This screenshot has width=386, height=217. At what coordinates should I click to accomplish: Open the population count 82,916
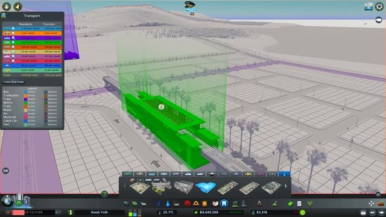click(262, 212)
